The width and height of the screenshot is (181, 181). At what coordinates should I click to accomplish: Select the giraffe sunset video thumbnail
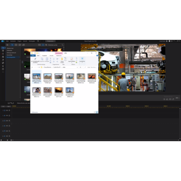[x=92, y=76]
